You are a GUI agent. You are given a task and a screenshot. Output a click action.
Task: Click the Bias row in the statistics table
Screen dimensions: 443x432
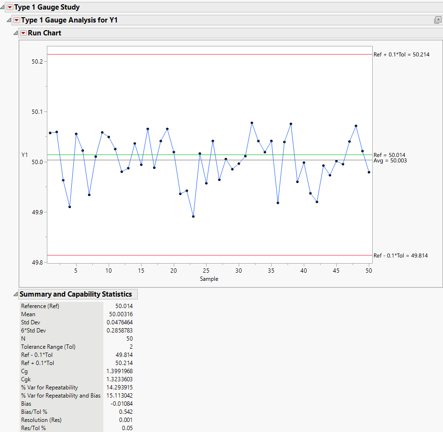coord(62,403)
